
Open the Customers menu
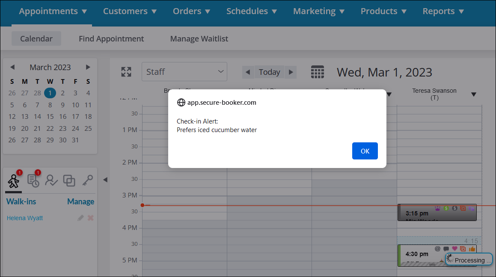point(130,12)
